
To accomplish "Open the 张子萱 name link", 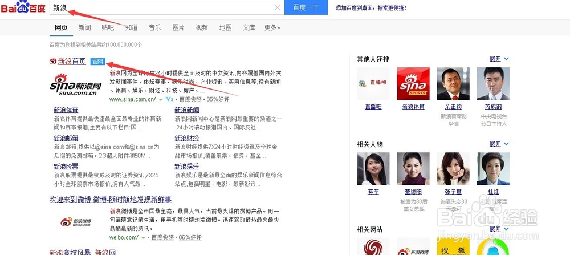I will click(x=453, y=192).
